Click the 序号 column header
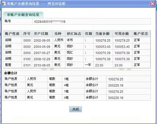157x124 pixels. click(x=27, y=34)
